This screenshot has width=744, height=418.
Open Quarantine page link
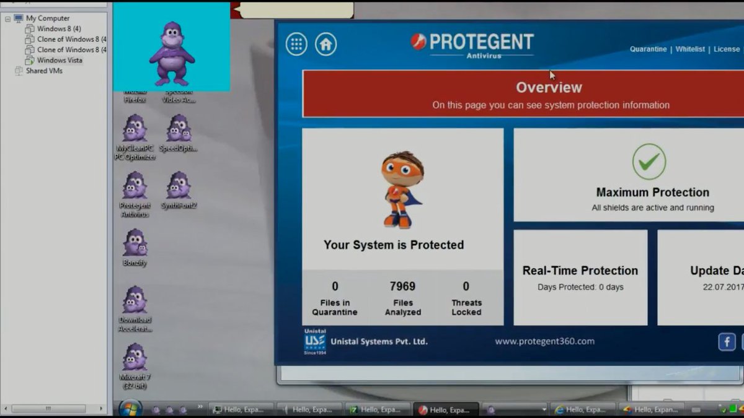[649, 49]
